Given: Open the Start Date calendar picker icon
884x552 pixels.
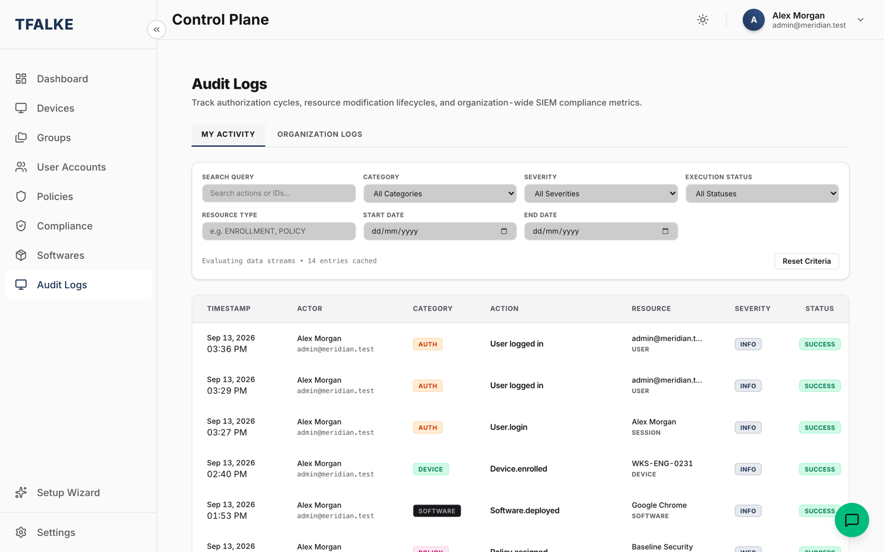Looking at the screenshot, I should point(504,231).
